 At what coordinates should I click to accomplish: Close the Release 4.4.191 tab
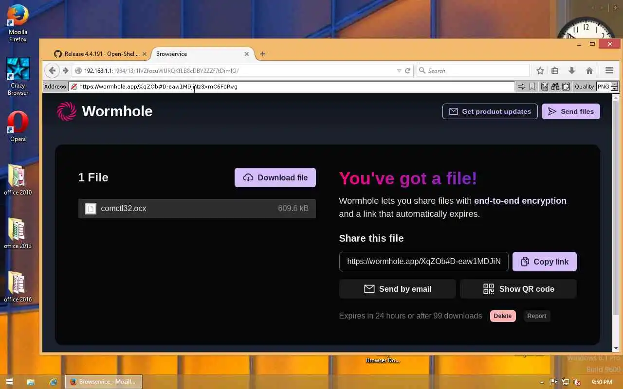click(145, 54)
